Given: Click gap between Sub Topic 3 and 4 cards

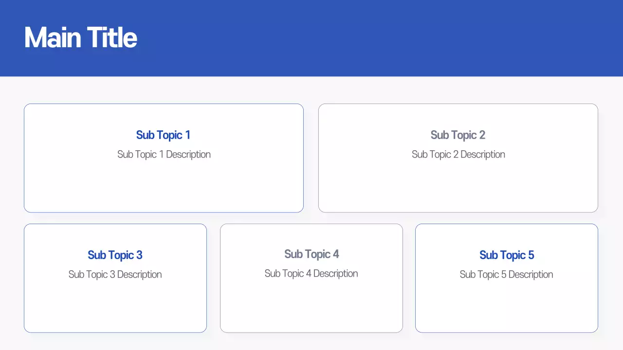Looking at the screenshot, I should [x=213, y=278].
